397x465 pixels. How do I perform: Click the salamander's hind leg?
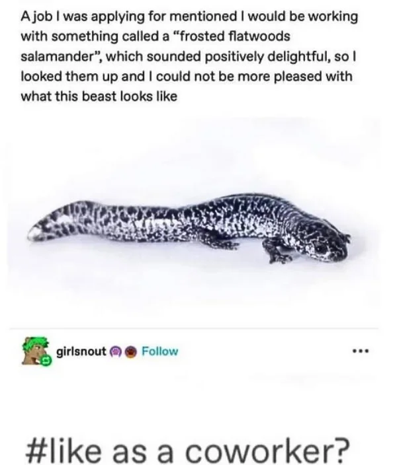(218, 242)
